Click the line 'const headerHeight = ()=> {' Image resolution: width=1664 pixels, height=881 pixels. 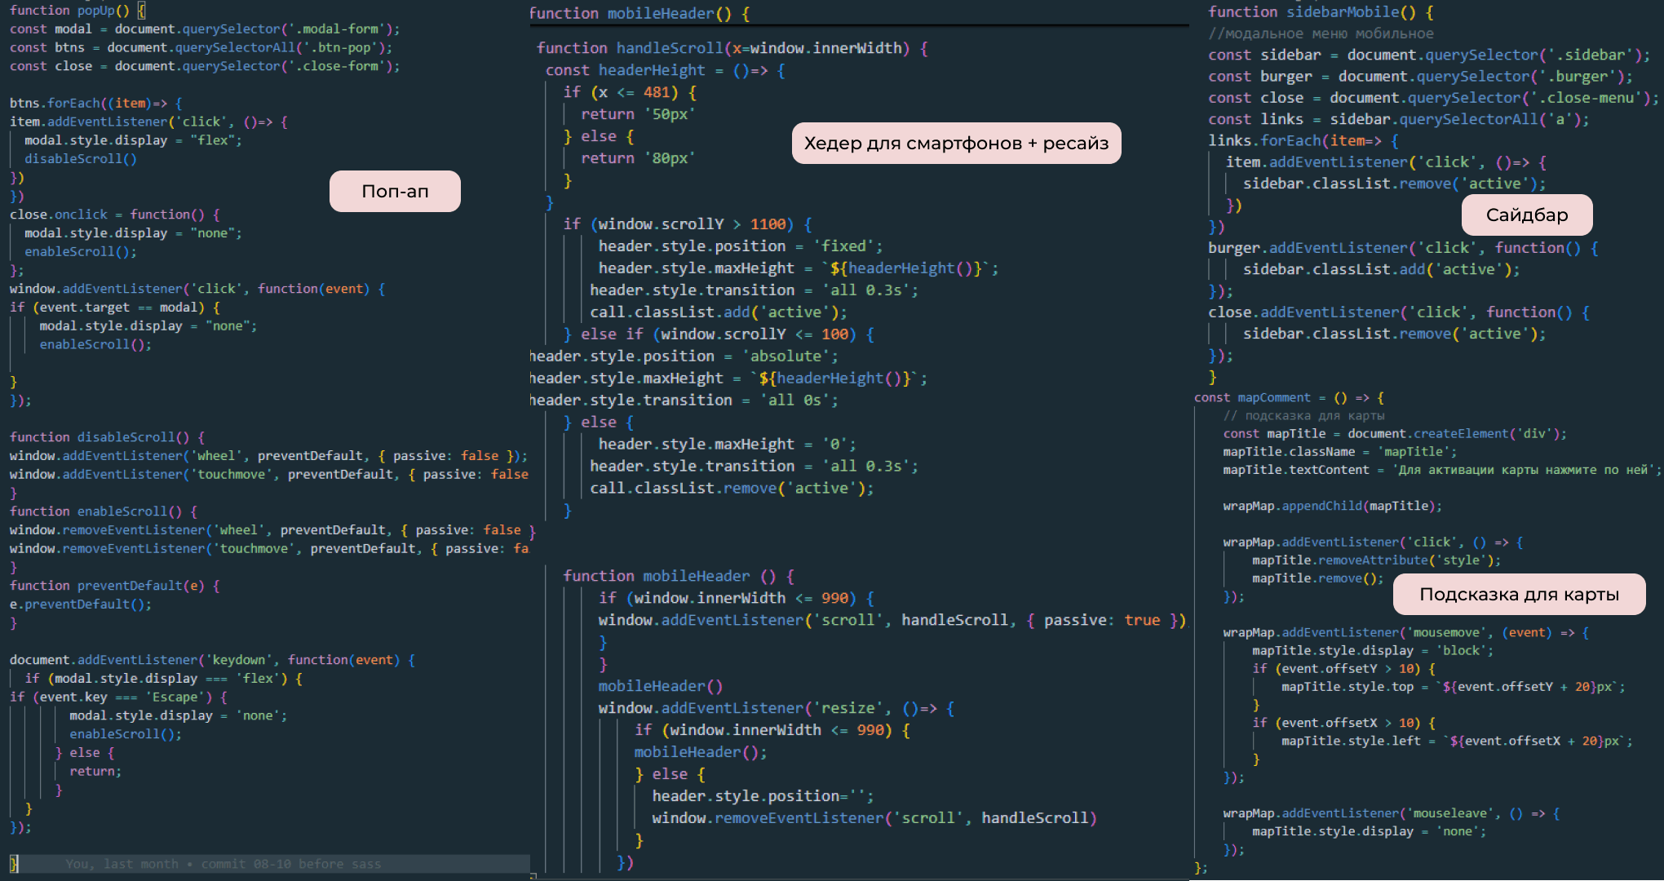tap(666, 70)
